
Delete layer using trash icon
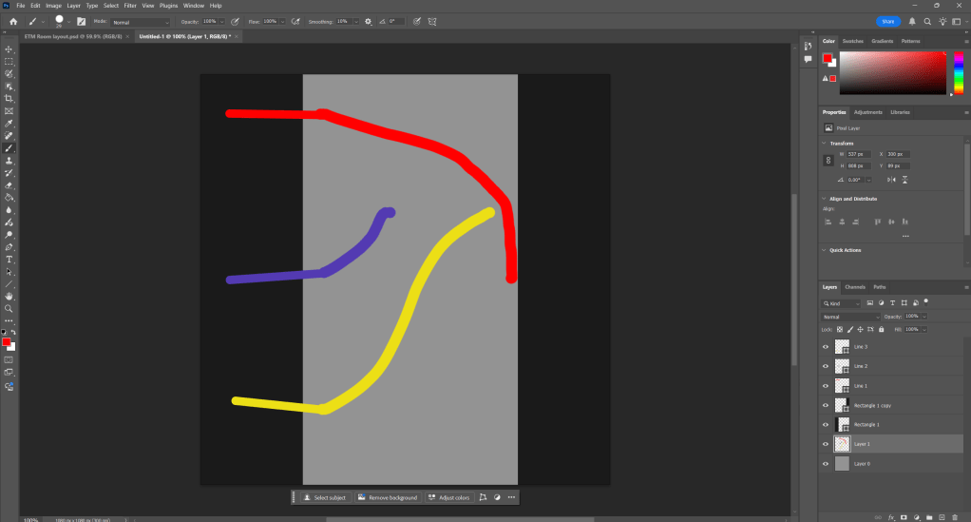coord(953,517)
